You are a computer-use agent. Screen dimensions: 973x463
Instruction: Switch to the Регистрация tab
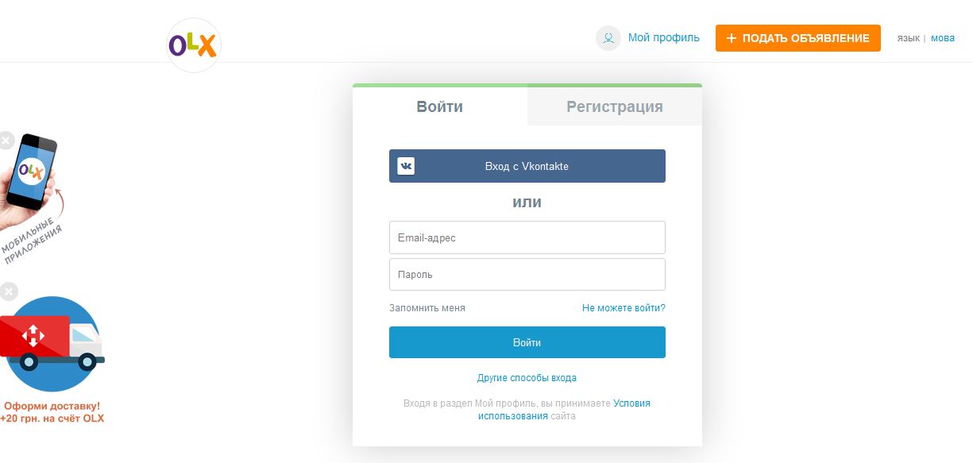615,106
